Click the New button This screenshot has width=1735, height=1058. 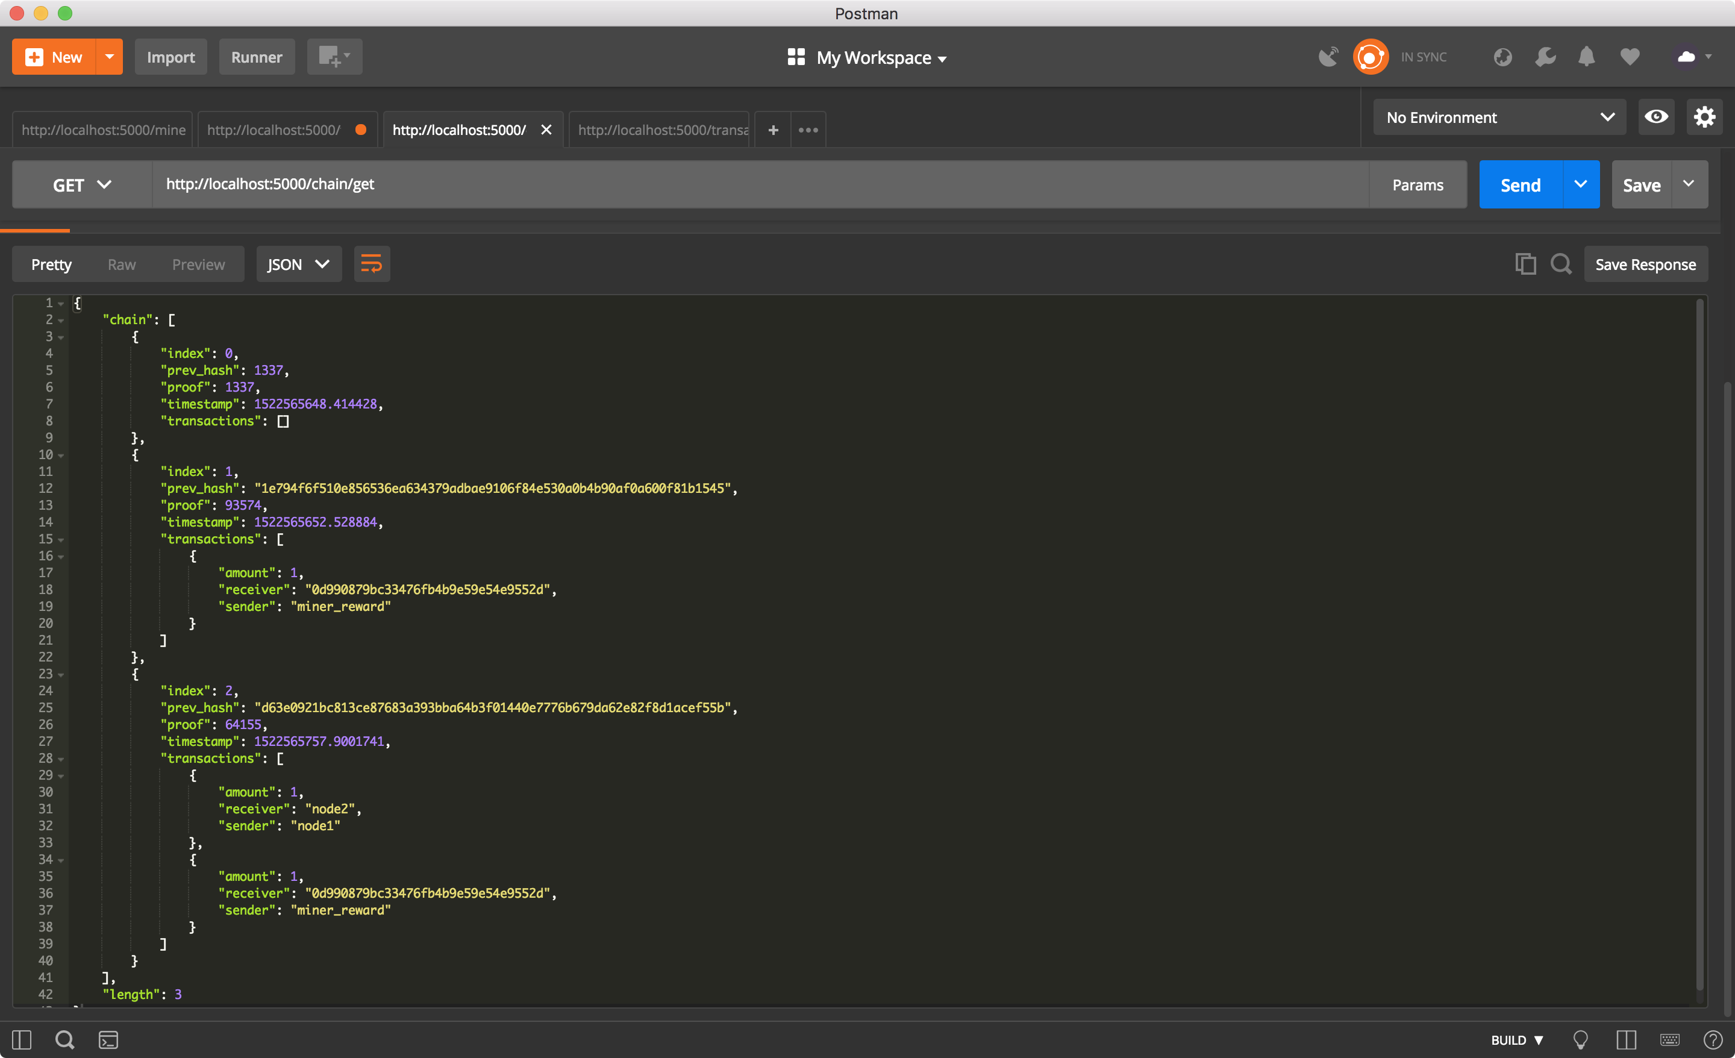tap(54, 57)
